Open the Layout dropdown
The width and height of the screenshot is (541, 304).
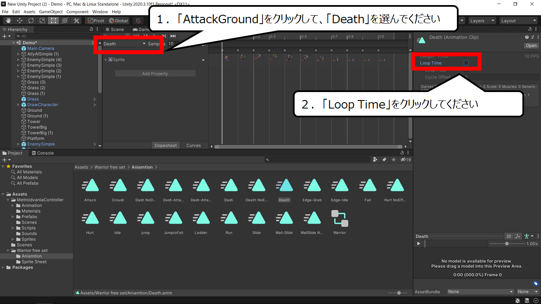(x=518, y=21)
